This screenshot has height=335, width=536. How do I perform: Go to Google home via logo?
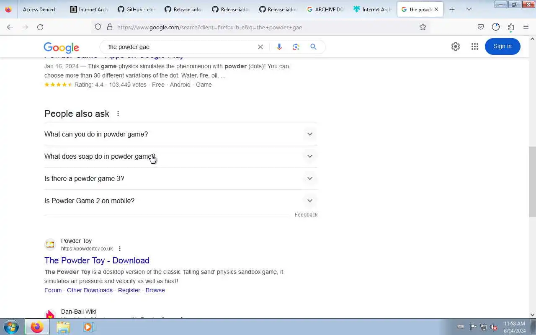point(61,47)
